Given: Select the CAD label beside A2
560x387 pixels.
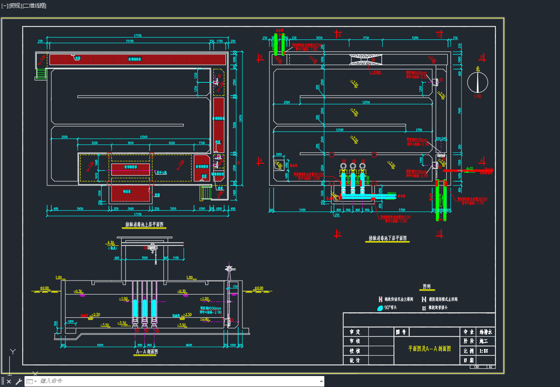Looking at the screenshot, I should click(x=477, y=367).
